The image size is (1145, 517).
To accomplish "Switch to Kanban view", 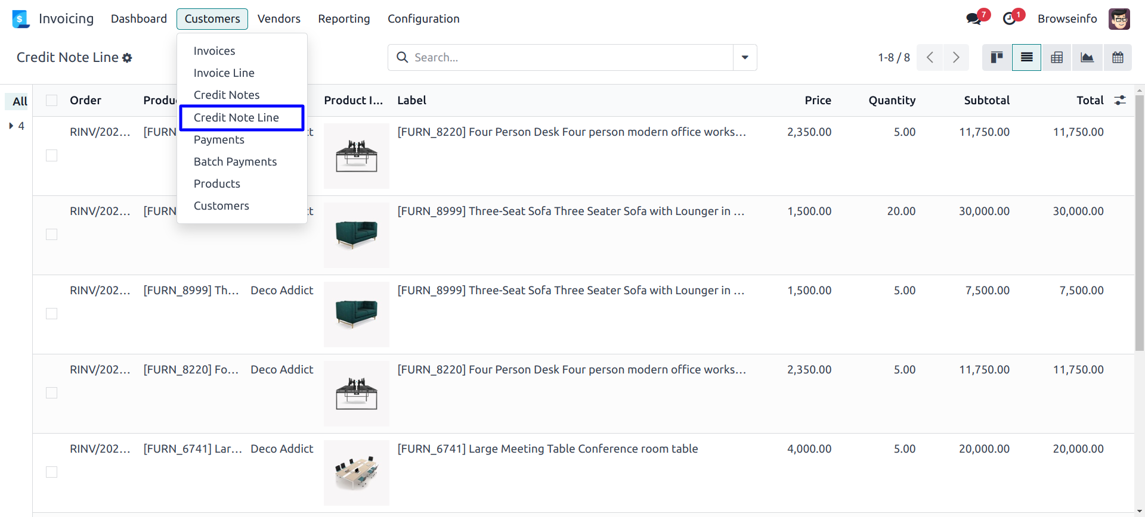I will pyautogui.click(x=997, y=58).
